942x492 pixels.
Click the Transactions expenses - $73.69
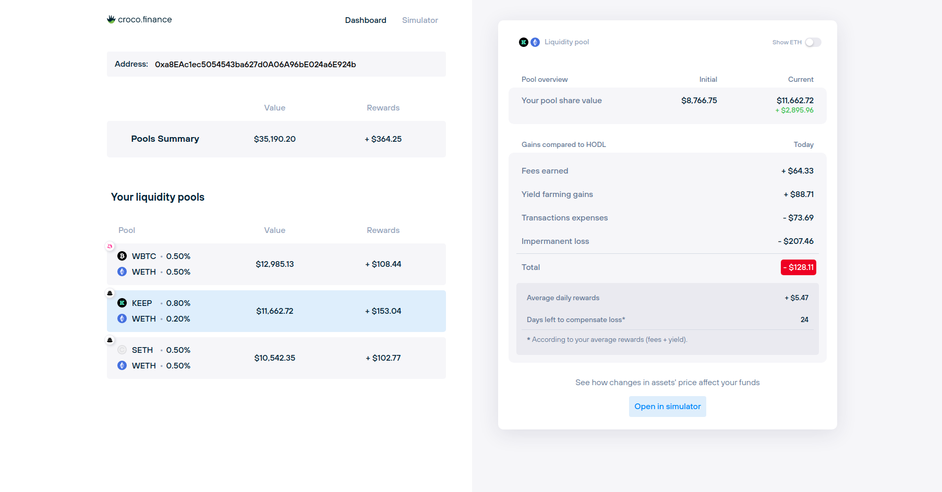coord(798,218)
